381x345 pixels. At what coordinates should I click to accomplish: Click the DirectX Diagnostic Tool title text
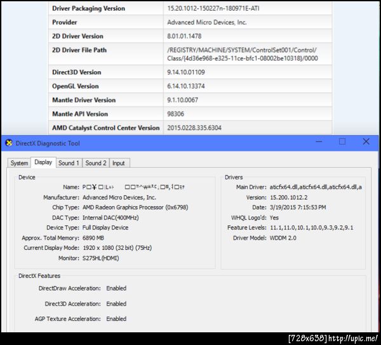[x=48, y=143]
